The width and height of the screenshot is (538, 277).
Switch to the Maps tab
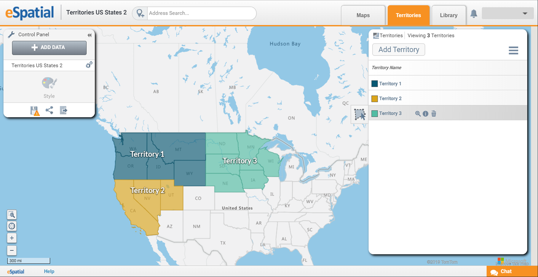363,15
